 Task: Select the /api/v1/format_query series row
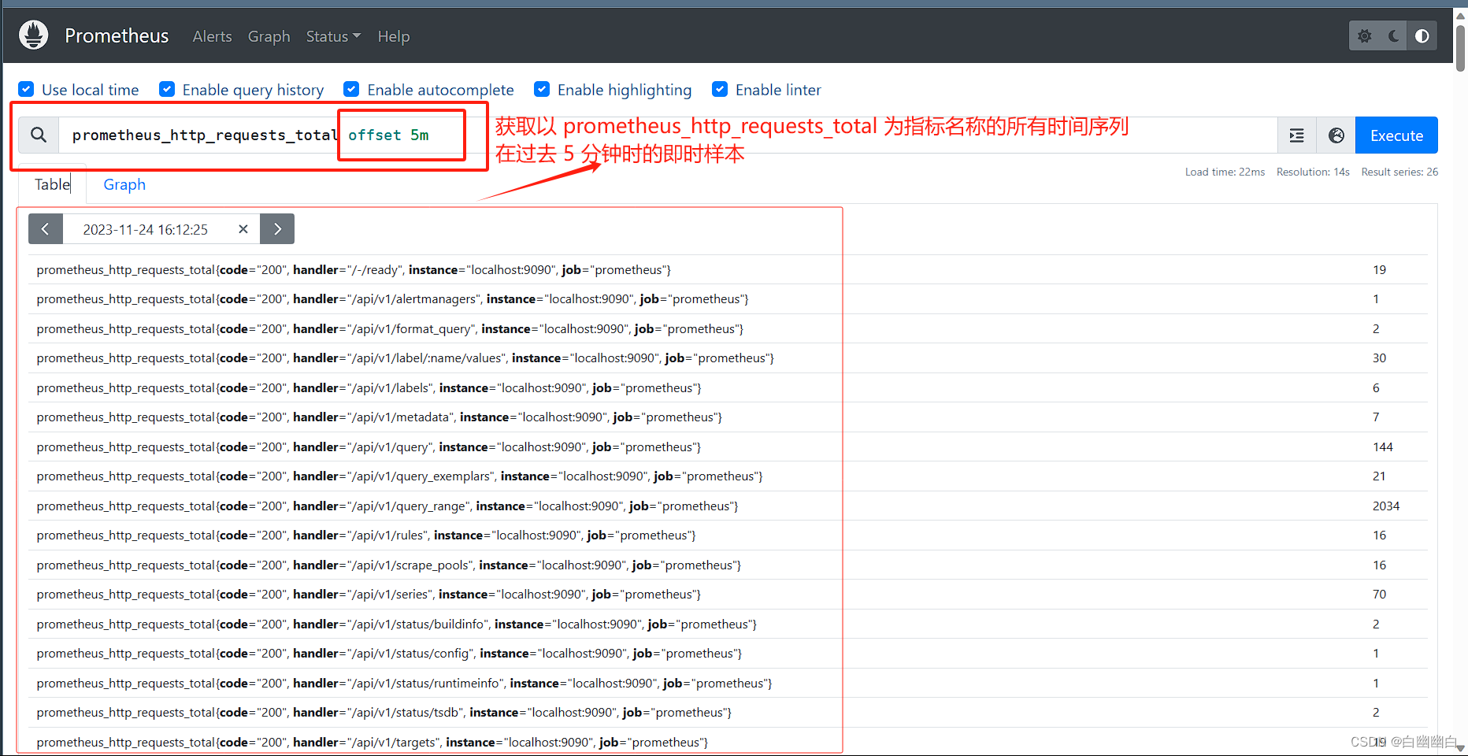[728, 328]
